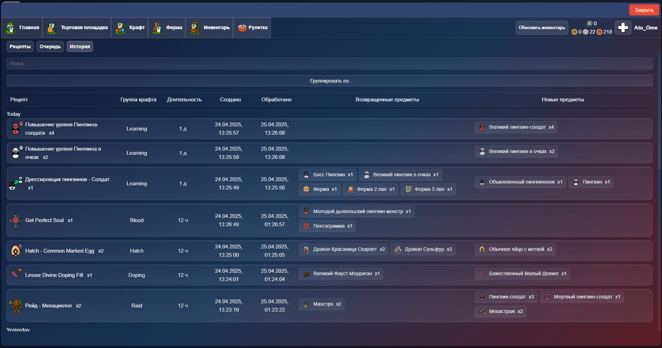Switch to the Ферма tab

point(167,28)
